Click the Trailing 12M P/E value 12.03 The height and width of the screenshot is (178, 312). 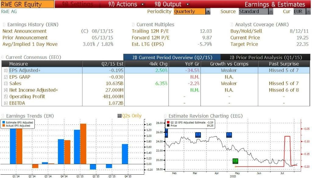pyautogui.click(x=206, y=31)
